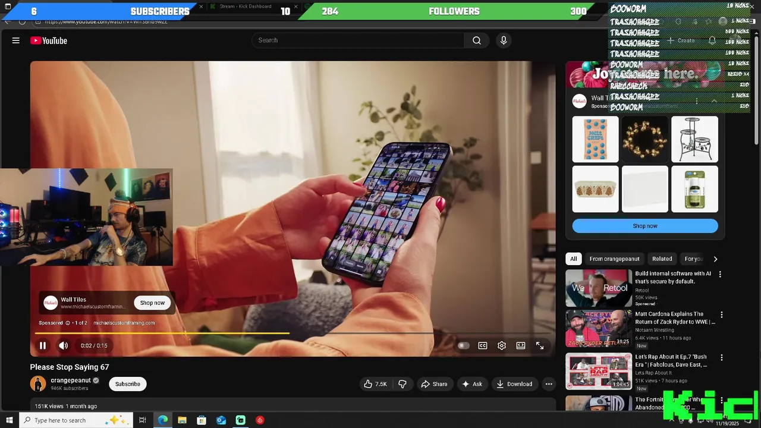Click Shop now on the Wall Tiles video ad
This screenshot has height=428, width=761.
tap(152, 303)
